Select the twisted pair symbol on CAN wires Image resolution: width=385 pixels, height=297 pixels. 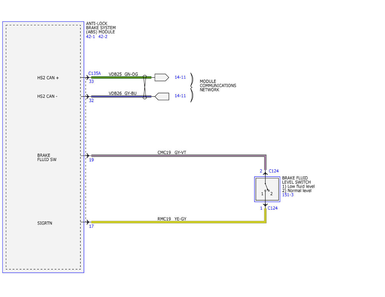[145, 87]
